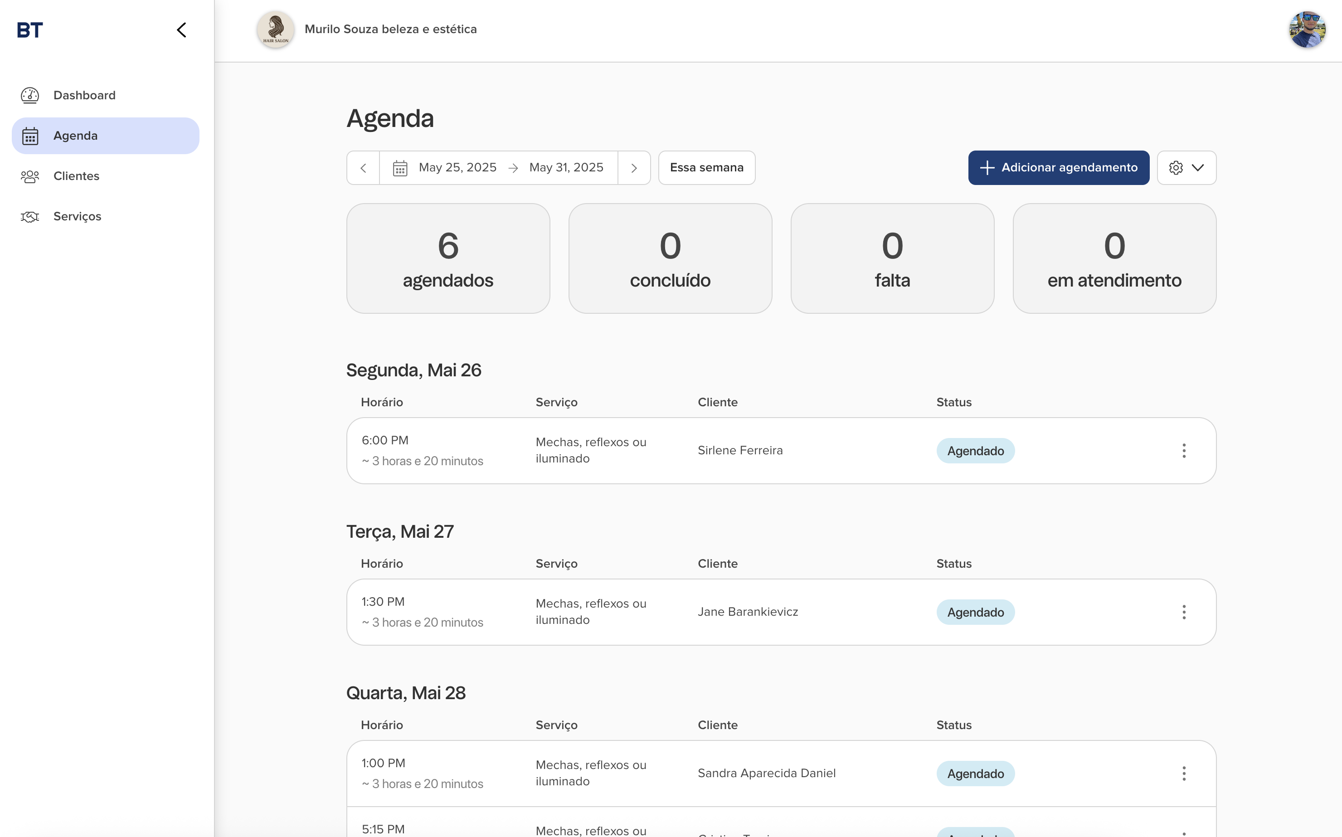Open the Clientes people icon
The image size is (1342, 837).
point(30,176)
